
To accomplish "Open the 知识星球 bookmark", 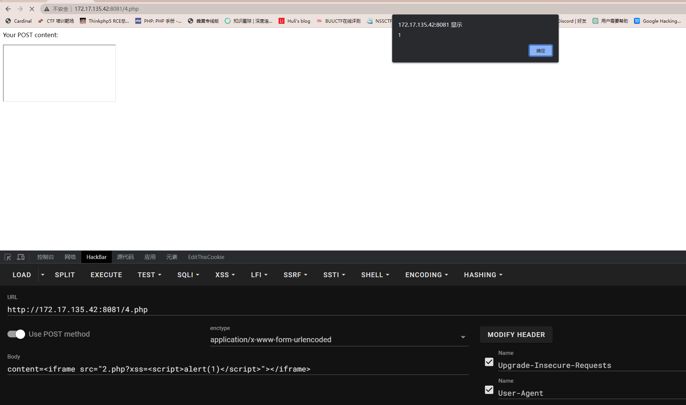I will pyautogui.click(x=248, y=21).
